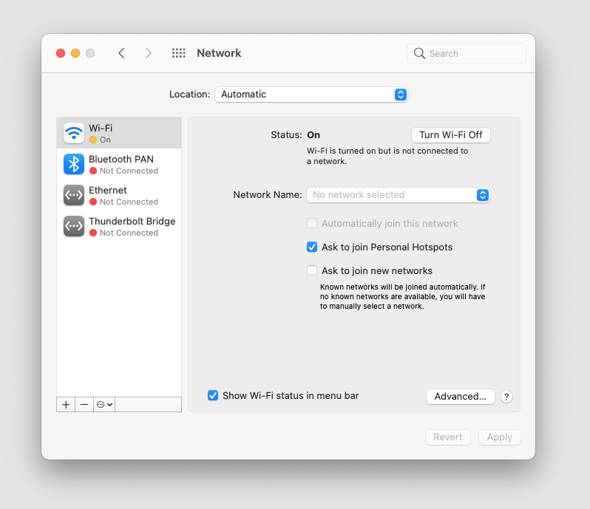Enable Ask to join new networks
Image resolution: width=590 pixels, height=509 pixels.
pyautogui.click(x=312, y=270)
